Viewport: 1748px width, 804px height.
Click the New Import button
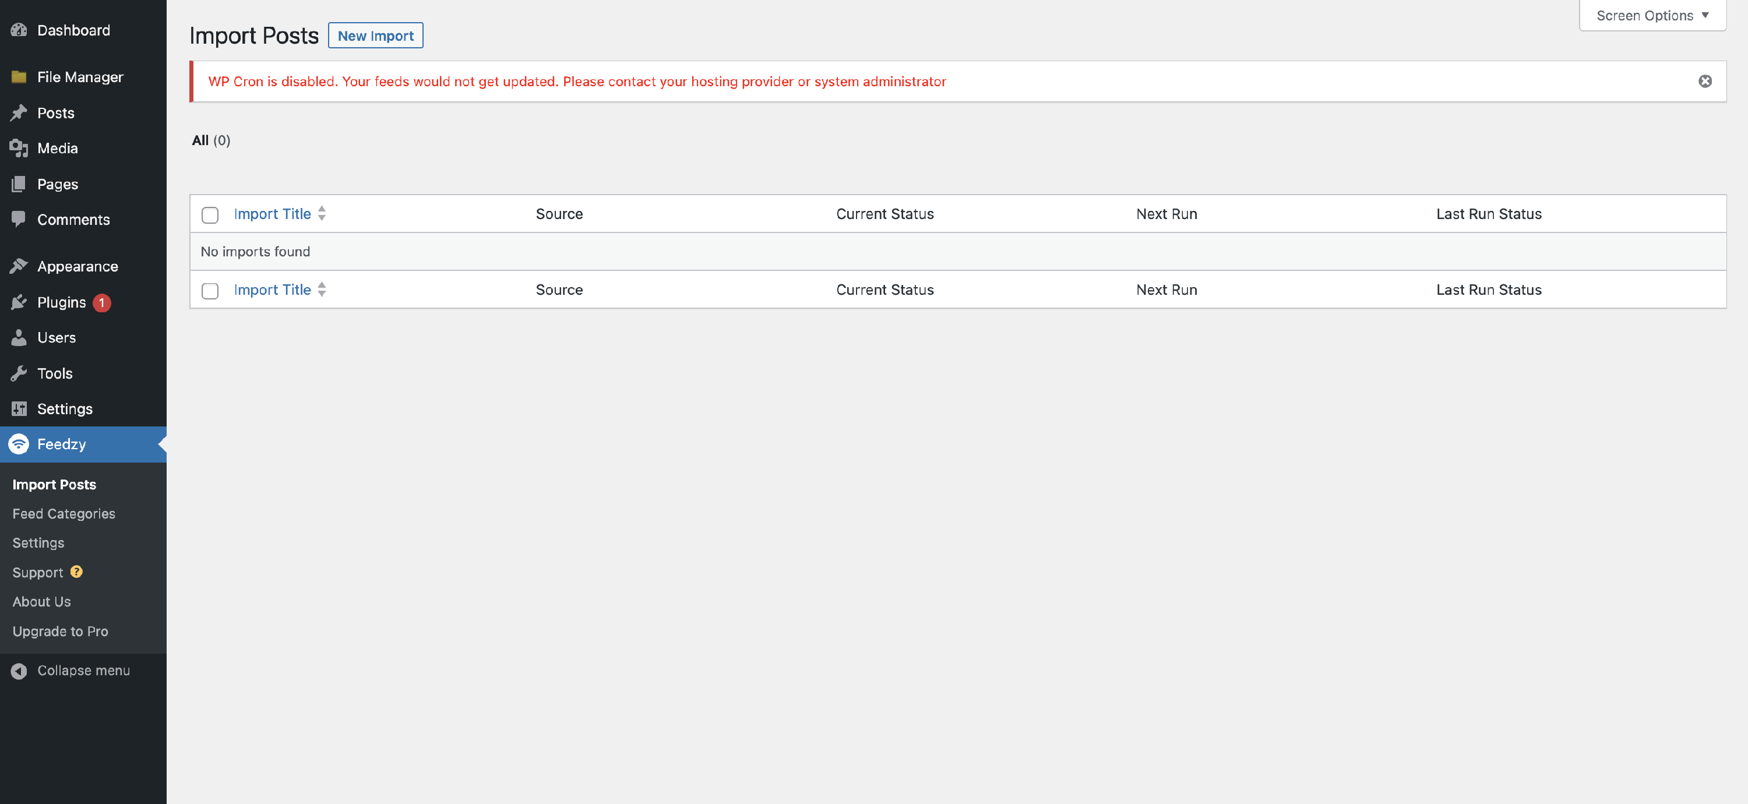(x=375, y=36)
